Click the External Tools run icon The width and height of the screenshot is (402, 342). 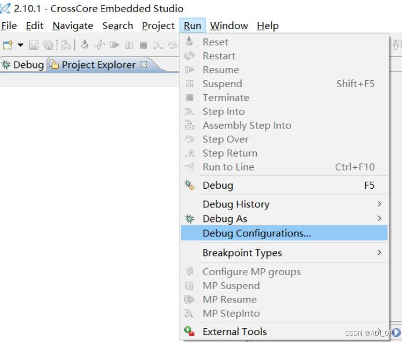coord(189,331)
